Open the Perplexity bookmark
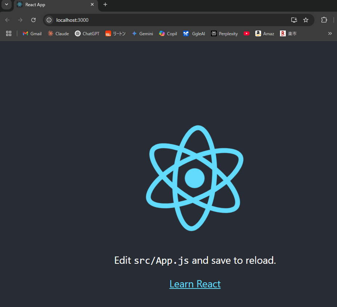This screenshot has width=337, height=307. (x=224, y=33)
